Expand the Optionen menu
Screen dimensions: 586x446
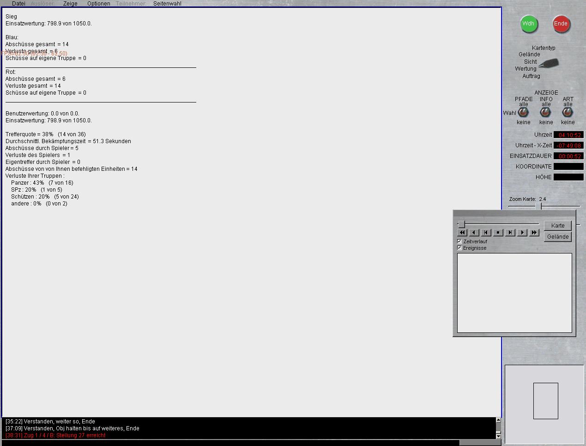point(99,4)
